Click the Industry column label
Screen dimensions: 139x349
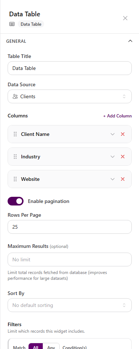(31, 157)
